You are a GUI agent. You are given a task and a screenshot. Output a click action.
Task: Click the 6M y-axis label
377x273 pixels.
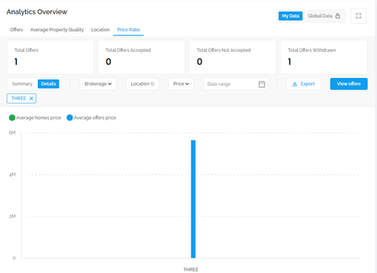point(12,132)
